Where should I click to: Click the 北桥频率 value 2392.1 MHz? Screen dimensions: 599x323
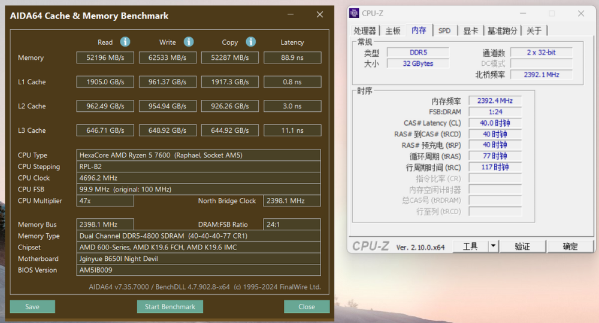click(x=541, y=75)
